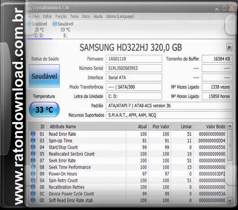Image resolution: width=238 pixels, height=210 pixels.
Task: Click raw value 00000000DD4
Action: 212,140
